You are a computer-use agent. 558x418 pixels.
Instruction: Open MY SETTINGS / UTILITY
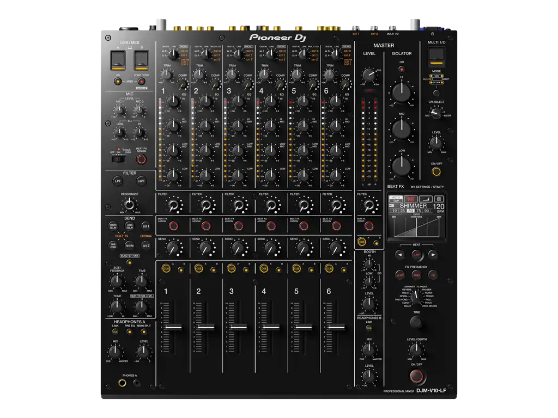427,186
